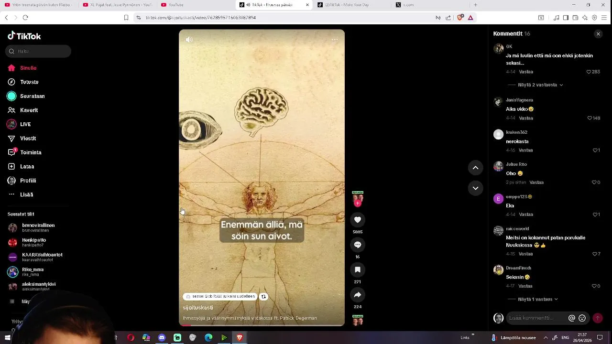Open followed account aleksimantykivi
Image resolution: width=612 pixels, height=344 pixels.
[32, 286]
